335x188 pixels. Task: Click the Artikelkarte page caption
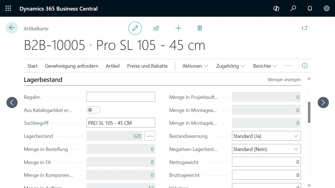click(36, 29)
